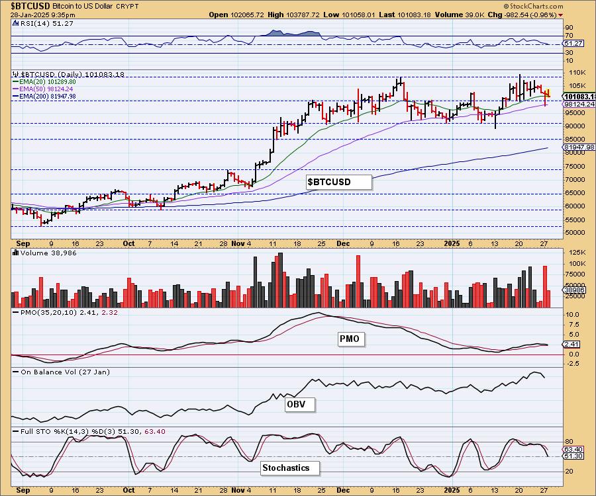596x496 pixels.
Task: Click the Volume 38,986 legend text
Action: tap(48, 253)
